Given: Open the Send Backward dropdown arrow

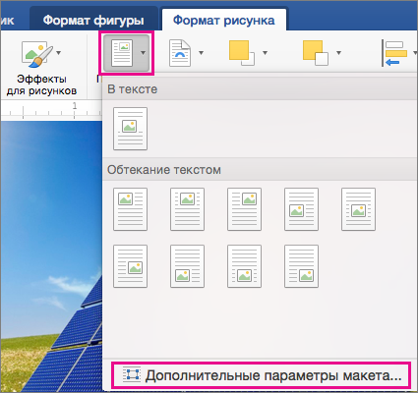Looking at the screenshot, I should pyautogui.click(x=338, y=53).
